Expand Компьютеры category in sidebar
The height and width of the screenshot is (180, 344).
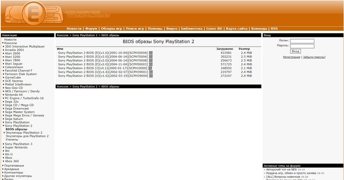coord(3,173)
